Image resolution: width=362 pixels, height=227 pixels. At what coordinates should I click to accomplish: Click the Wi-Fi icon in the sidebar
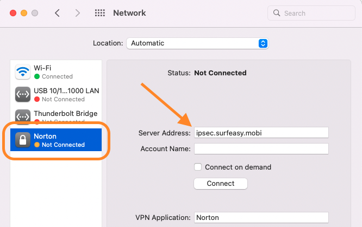(x=23, y=72)
